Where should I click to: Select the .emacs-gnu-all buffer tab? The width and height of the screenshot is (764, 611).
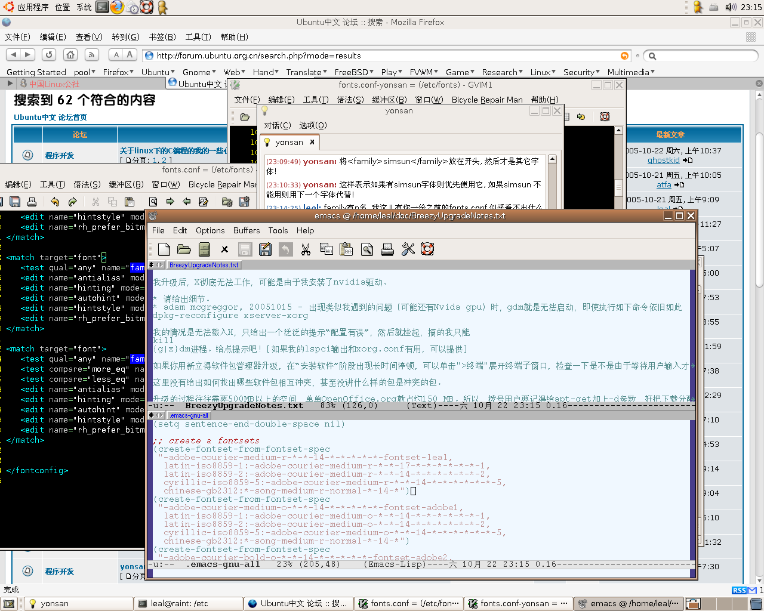[x=189, y=415]
